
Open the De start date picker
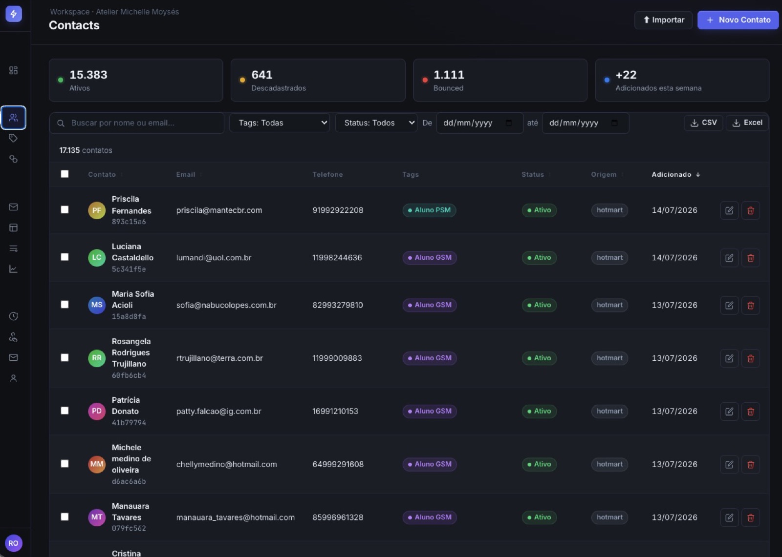[479, 123]
